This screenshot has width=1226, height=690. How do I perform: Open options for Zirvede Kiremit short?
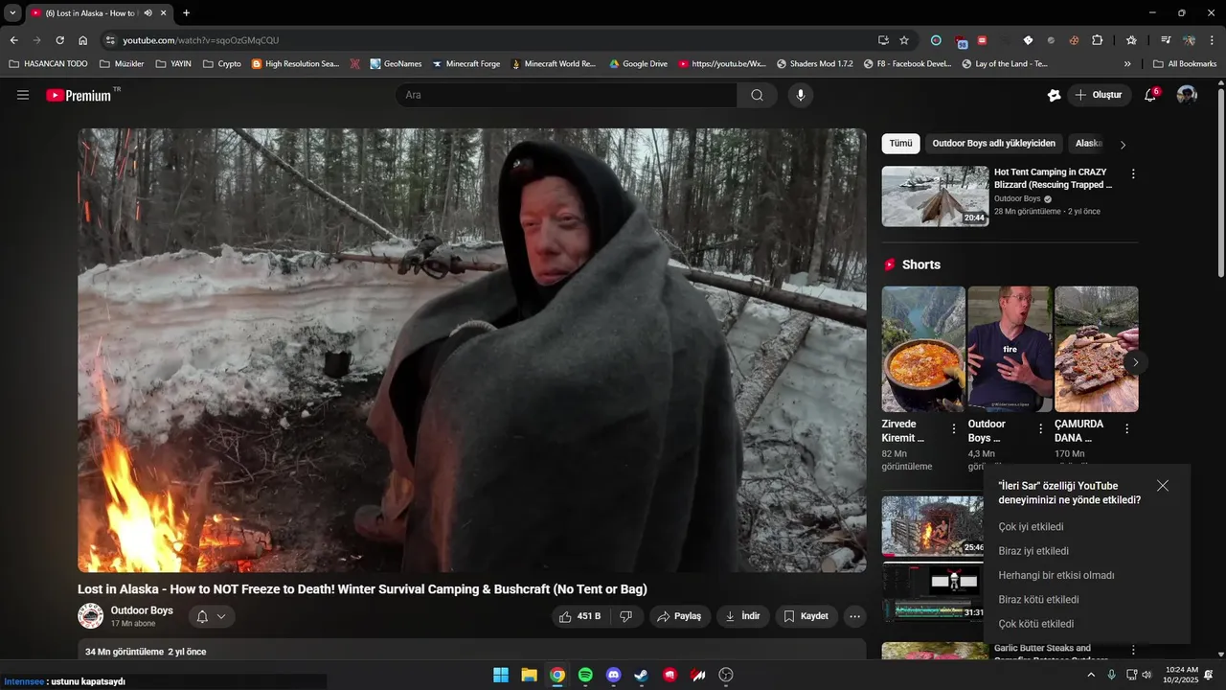954,428
